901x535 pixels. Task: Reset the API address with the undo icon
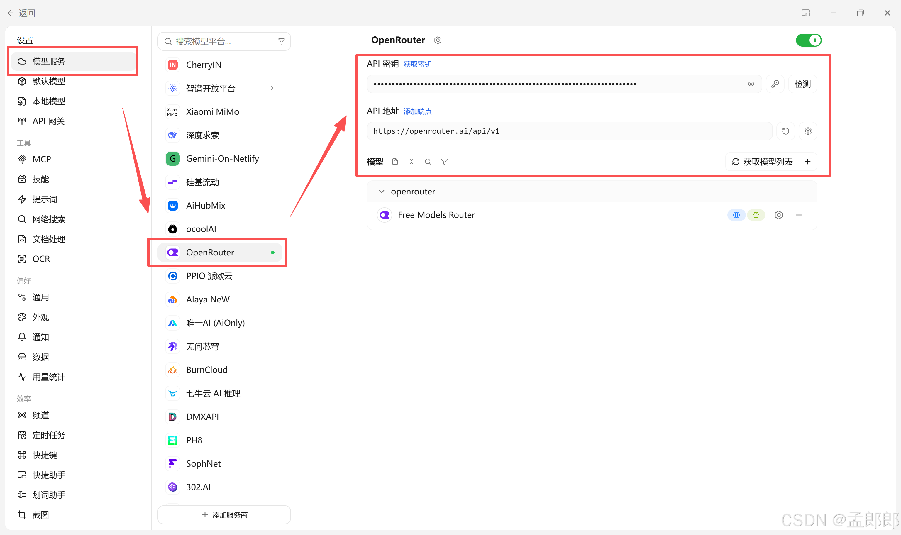click(x=786, y=131)
